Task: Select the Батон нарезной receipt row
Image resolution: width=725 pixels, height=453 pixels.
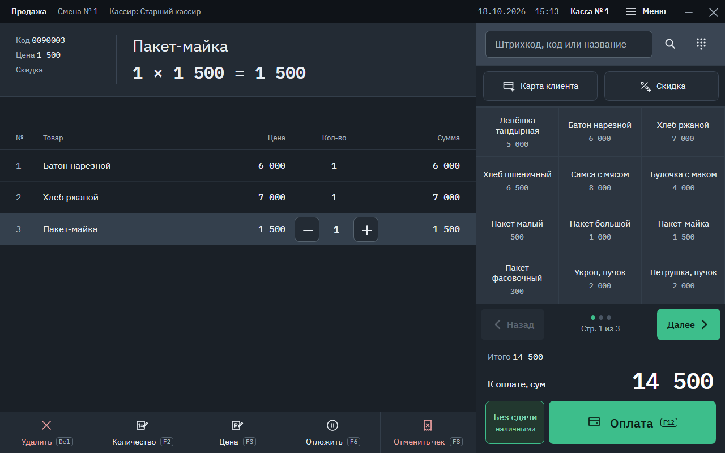Action: [238, 166]
